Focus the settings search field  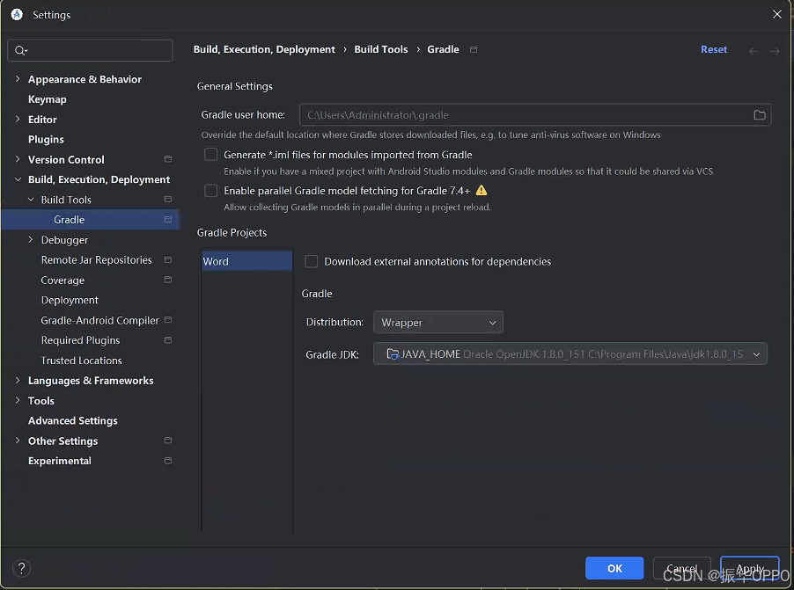click(90, 51)
